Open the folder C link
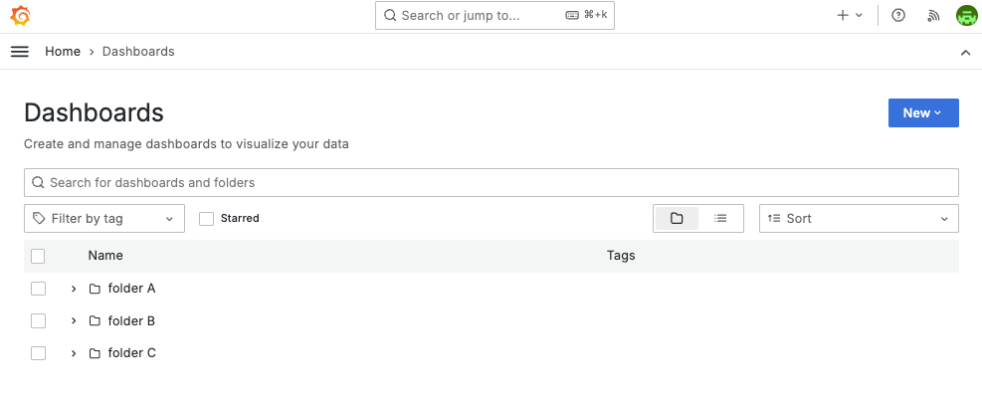Viewport: 982px width, 403px height. [132, 353]
